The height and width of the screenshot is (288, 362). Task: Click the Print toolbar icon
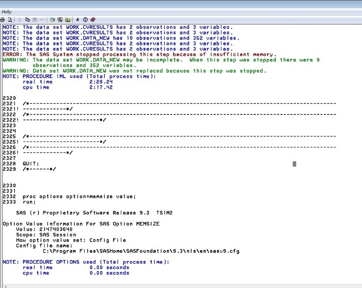tap(3, 20)
